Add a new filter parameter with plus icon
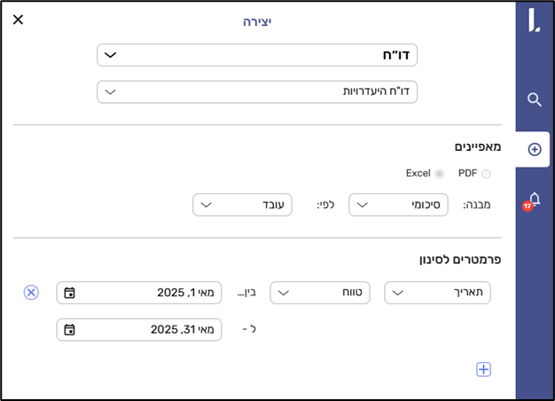555x401 pixels. [x=483, y=369]
